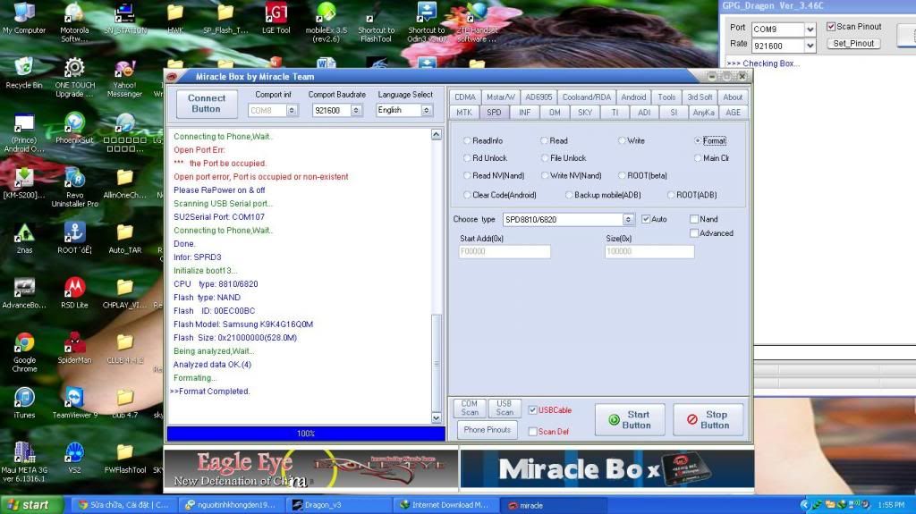Open the Comport Baudrate dropdown
This screenshot has height=514, width=916.
coord(356,110)
